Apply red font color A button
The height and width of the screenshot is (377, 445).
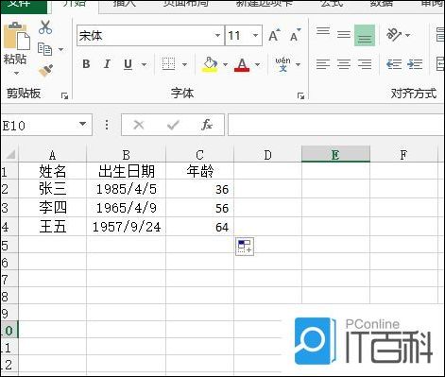tap(242, 64)
